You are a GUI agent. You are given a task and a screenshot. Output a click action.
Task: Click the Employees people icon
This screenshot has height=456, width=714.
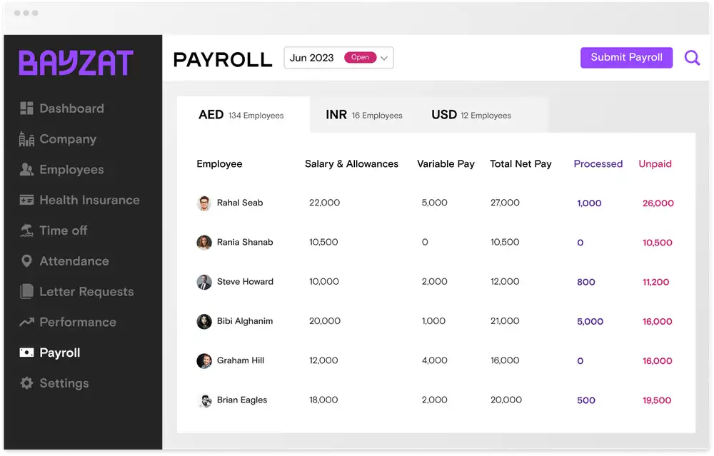click(x=26, y=169)
